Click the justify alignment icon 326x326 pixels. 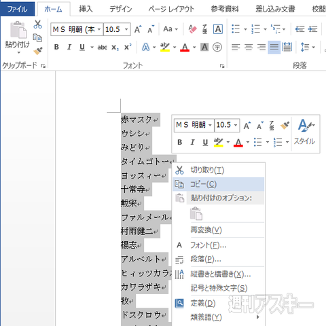[x=274, y=48]
